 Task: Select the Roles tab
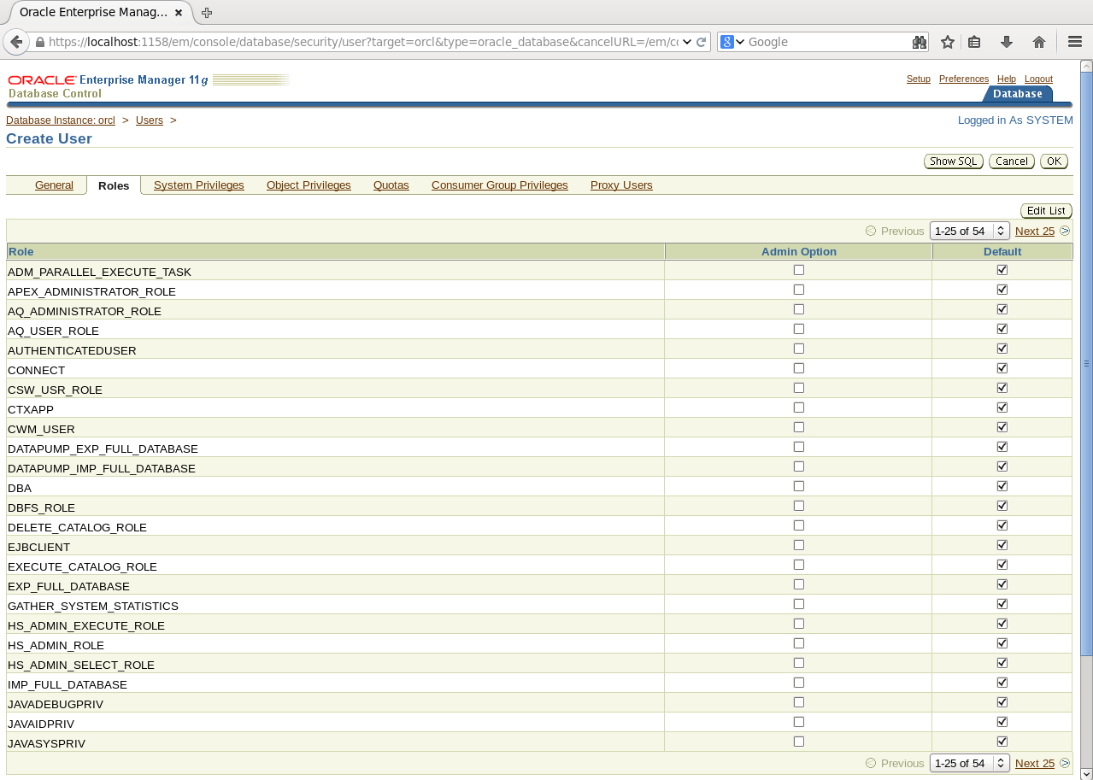[114, 185]
